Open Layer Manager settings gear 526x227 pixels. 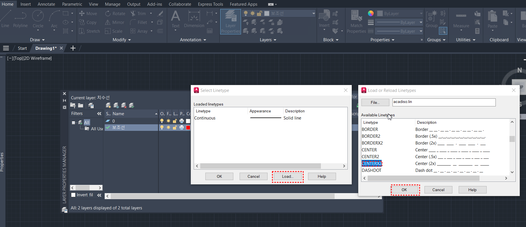coord(64,107)
